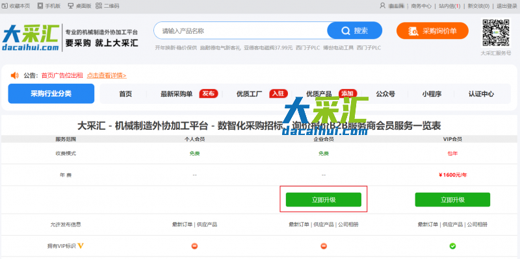This screenshot has height=259, width=520.
Task: Open 站内信 messages link
Action: 449,6
